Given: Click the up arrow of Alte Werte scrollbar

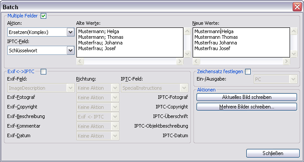Looking at the screenshot, I should [x=187, y=31].
